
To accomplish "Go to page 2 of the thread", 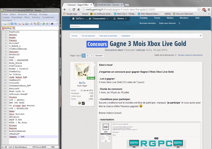I will [x=88, y=55].
